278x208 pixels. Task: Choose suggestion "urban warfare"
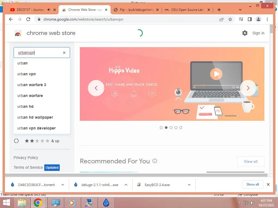(42, 96)
